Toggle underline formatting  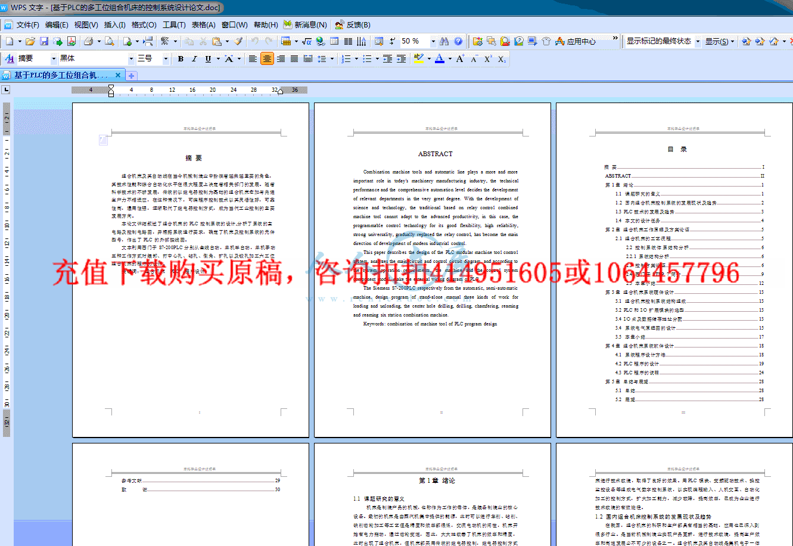pyautogui.click(x=208, y=58)
